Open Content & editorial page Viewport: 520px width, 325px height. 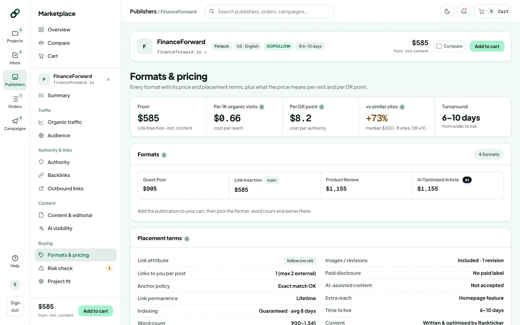click(75, 215)
